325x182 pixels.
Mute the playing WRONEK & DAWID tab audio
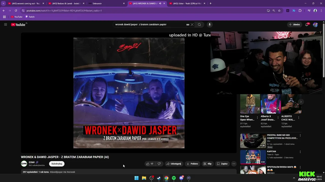click(160, 3)
